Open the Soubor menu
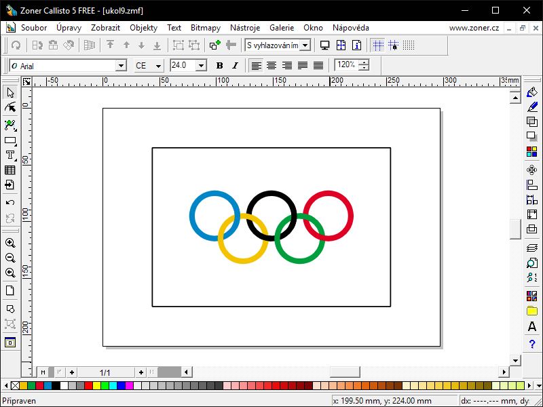 34,28
